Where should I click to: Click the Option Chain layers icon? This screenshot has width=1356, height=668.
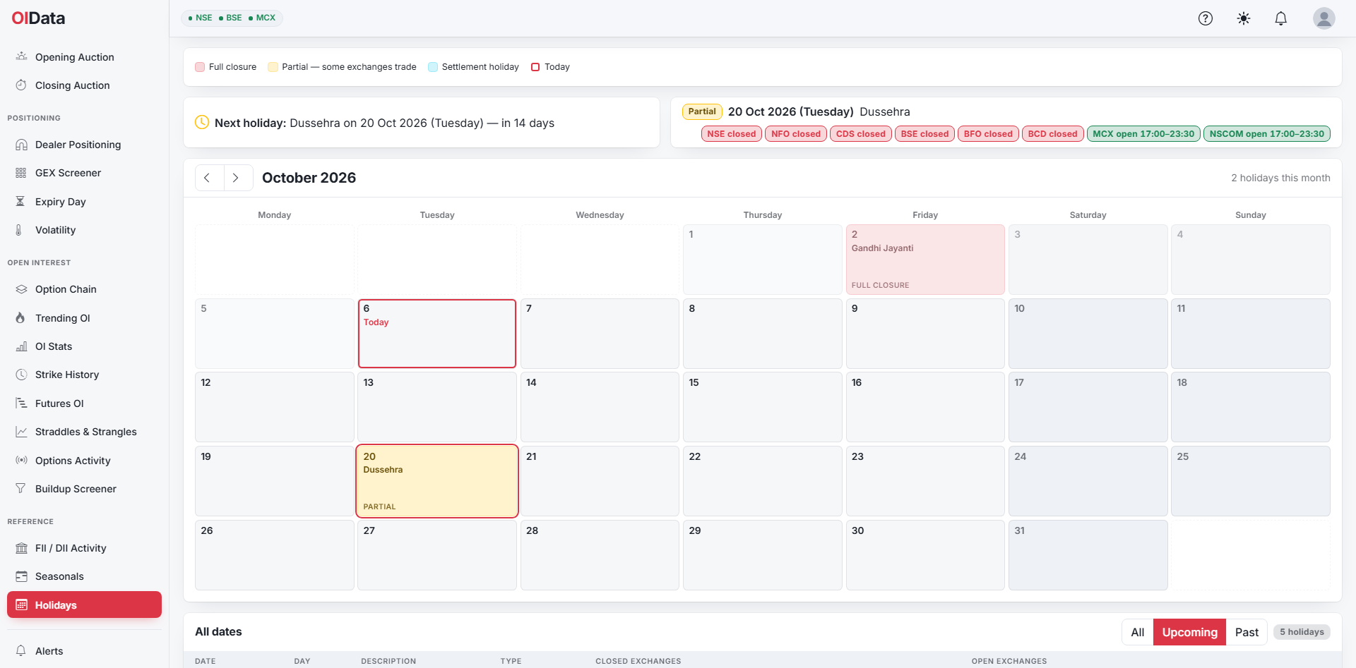point(21,289)
